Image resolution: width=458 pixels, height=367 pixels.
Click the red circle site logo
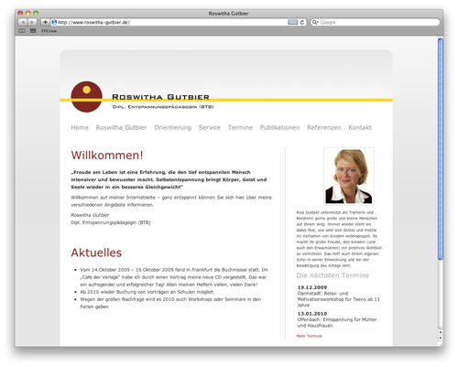[x=86, y=97]
